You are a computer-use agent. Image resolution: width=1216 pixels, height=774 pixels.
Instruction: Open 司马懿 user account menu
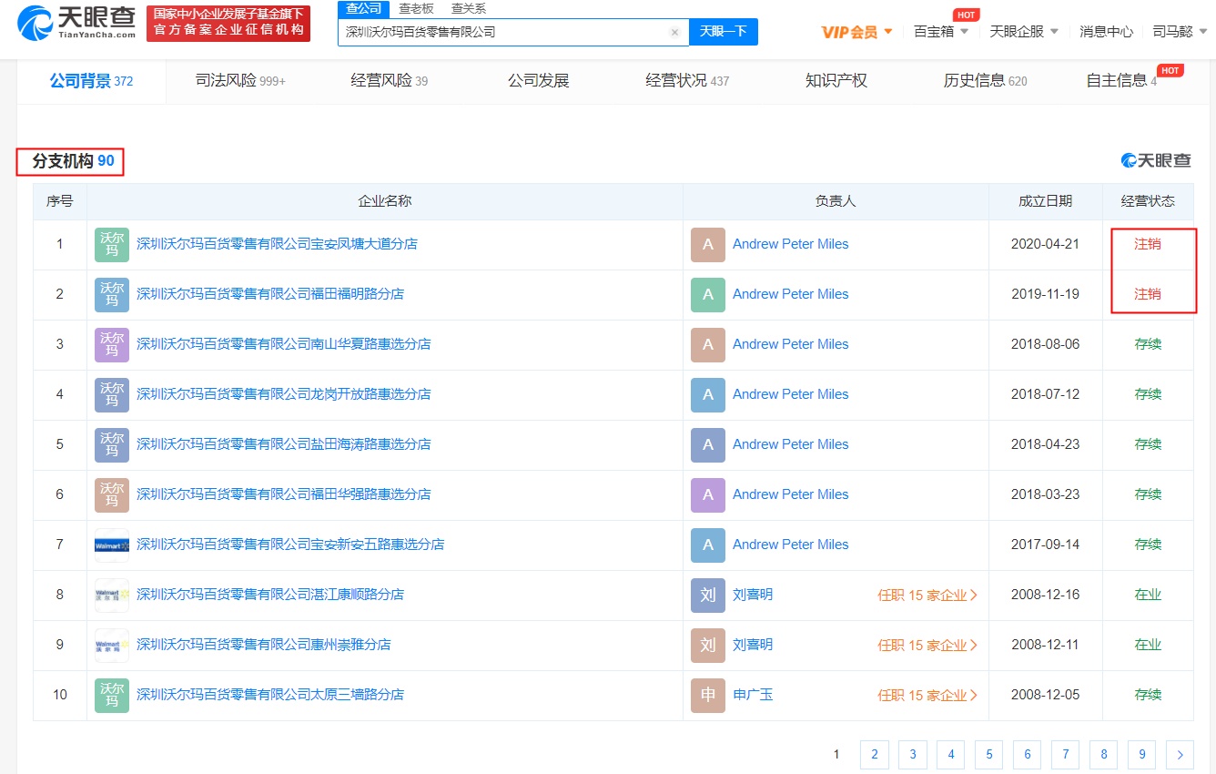1180,31
